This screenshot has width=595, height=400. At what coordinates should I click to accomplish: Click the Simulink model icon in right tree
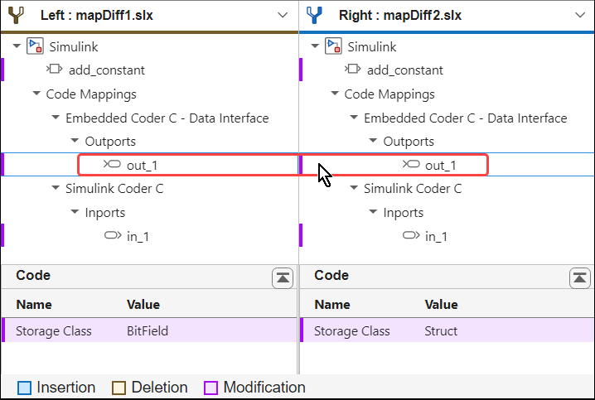pos(333,46)
